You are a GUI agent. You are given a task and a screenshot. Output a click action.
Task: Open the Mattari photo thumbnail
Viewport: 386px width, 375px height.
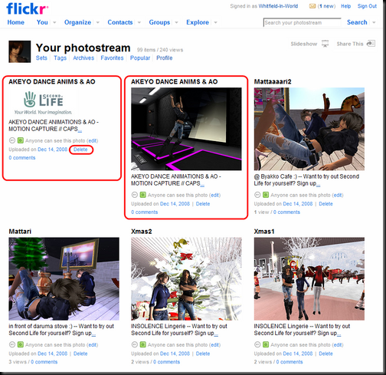64,279
